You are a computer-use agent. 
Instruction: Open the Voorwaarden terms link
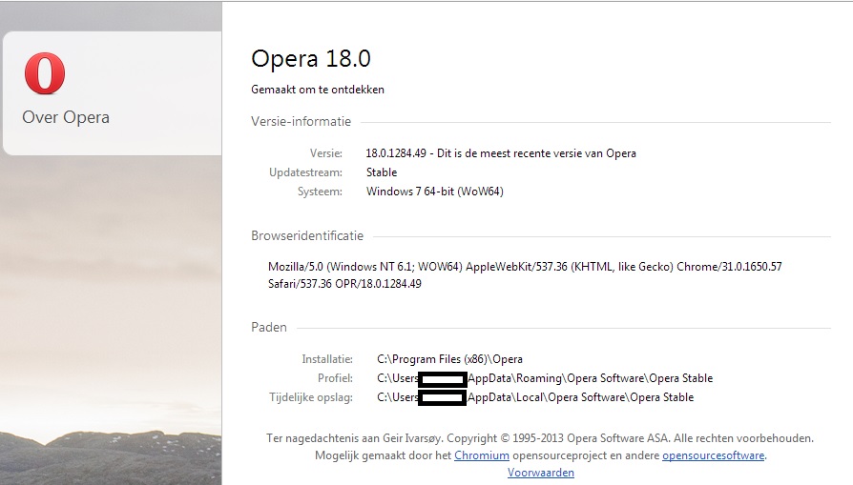(x=540, y=473)
